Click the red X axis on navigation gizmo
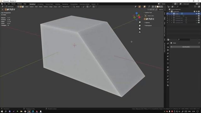 tap(139, 17)
